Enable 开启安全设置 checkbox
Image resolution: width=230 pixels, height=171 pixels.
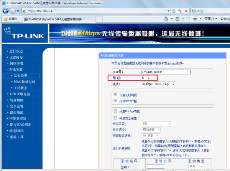115,118
